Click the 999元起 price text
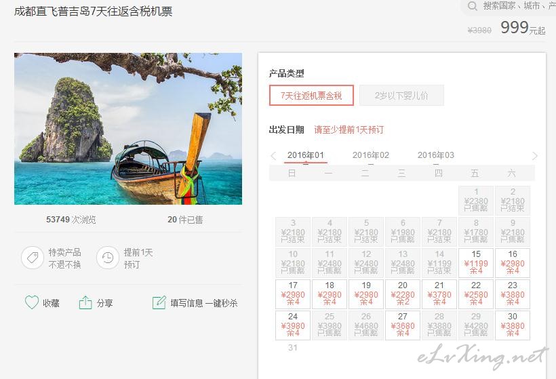Image resolution: width=556 pixels, height=379 pixels. pyautogui.click(x=523, y=28)
